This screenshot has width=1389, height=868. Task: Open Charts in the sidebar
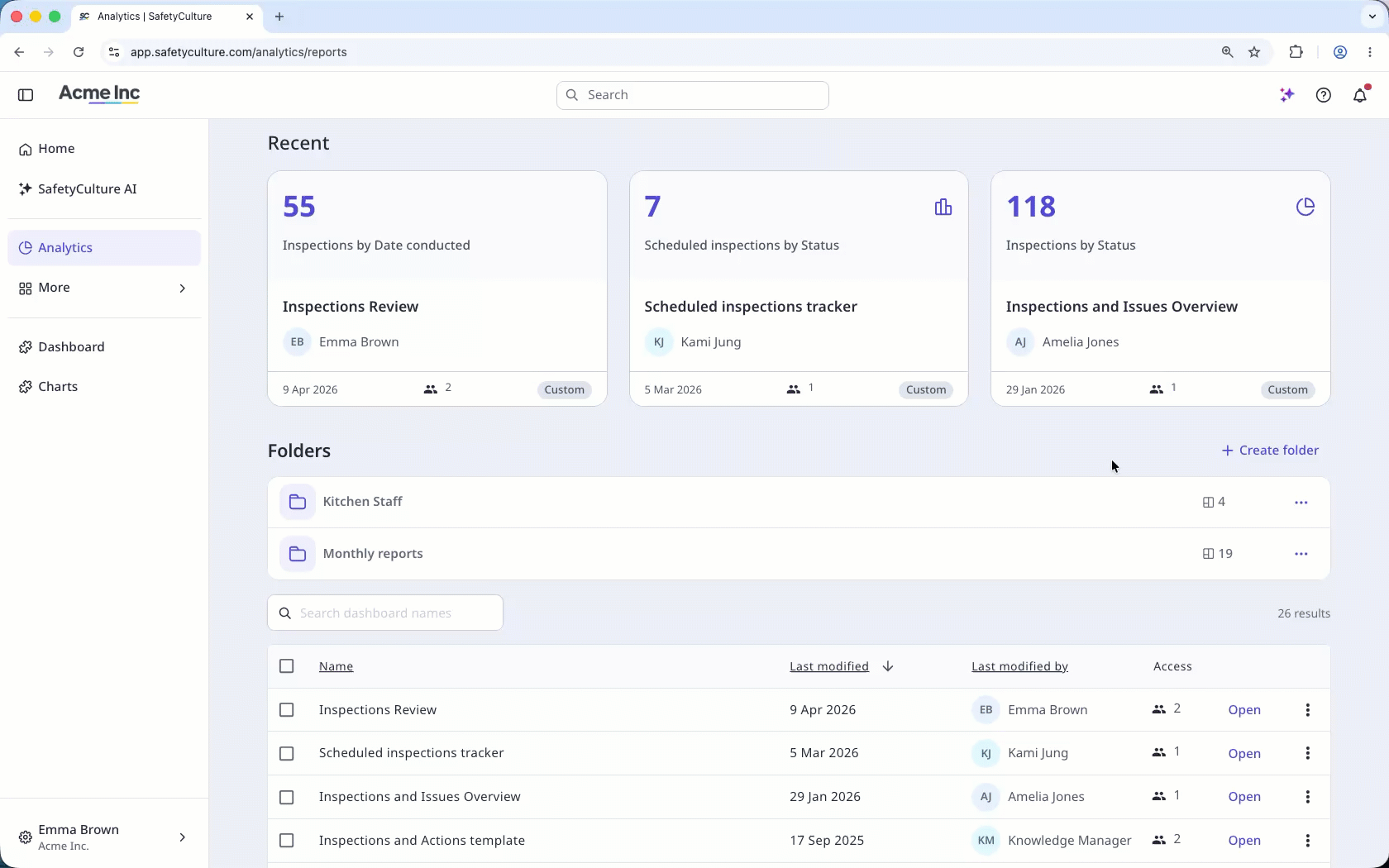click(x=104, y=387)
